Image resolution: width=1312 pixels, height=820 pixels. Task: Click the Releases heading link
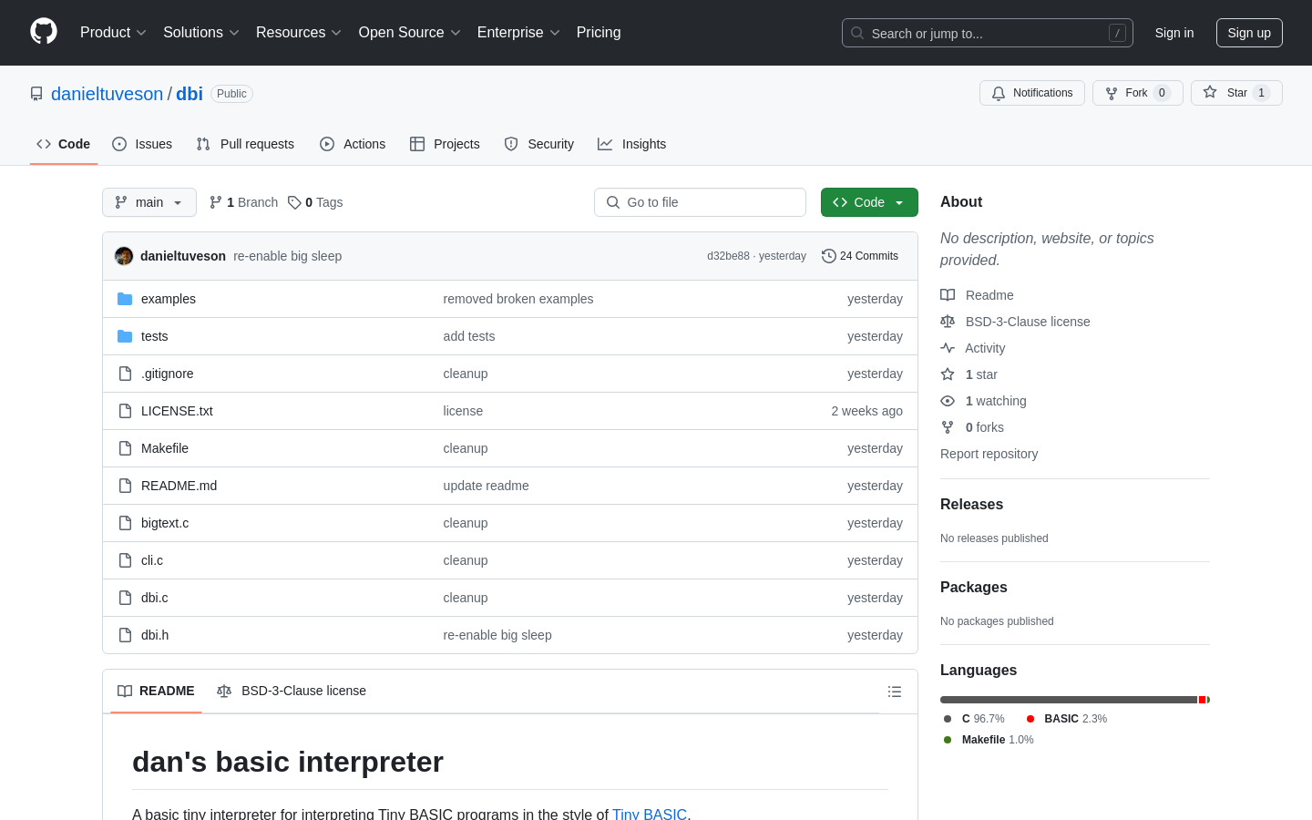pos(971,504)
